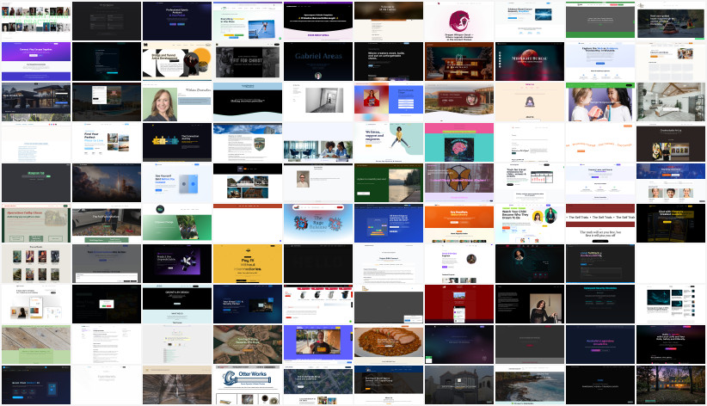Screen dimensions: 707x406
Task: Open the book covers grid thumbnail
Action: [36, 264]
